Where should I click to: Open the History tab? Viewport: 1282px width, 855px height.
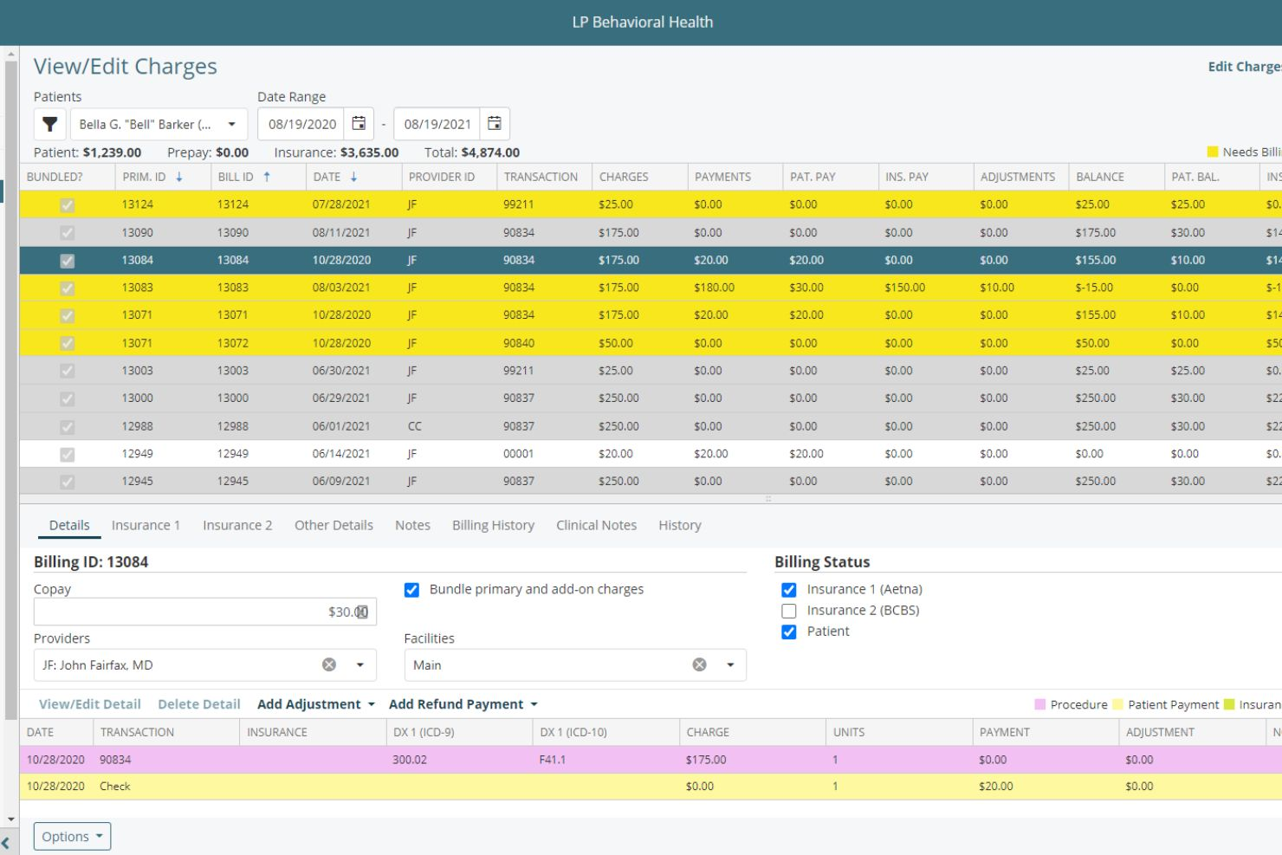(x=680, y=525)
